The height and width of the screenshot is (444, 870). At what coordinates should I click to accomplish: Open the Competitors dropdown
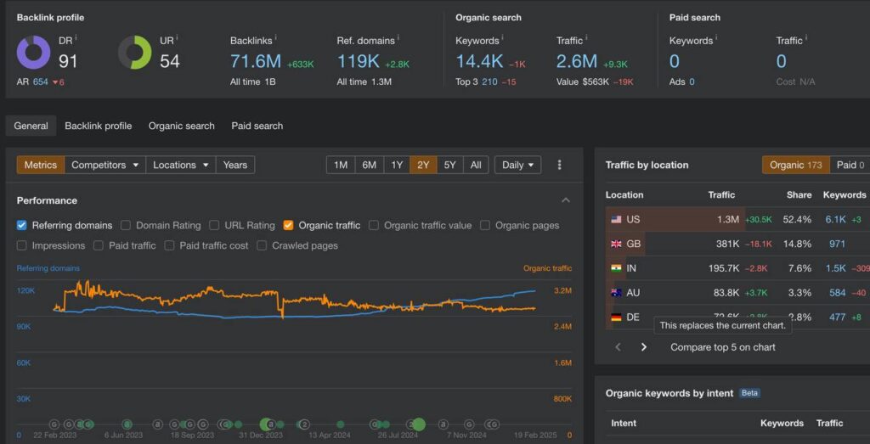pyautogui.click(x=105, y=165)
